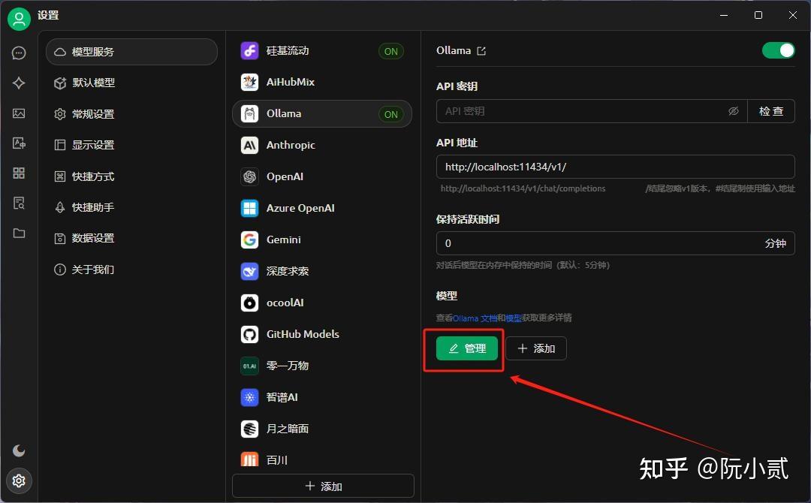This screenshot has width=811, height=503.
Task: Click the Ollama llama logo
Action: click(x=250, y=113)
